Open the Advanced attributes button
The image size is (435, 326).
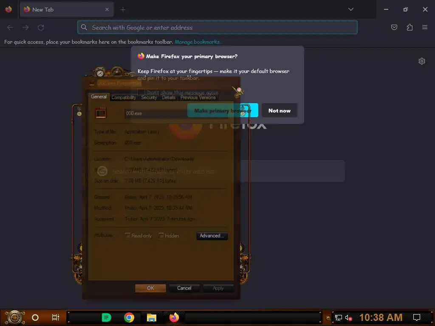point(212,236)
